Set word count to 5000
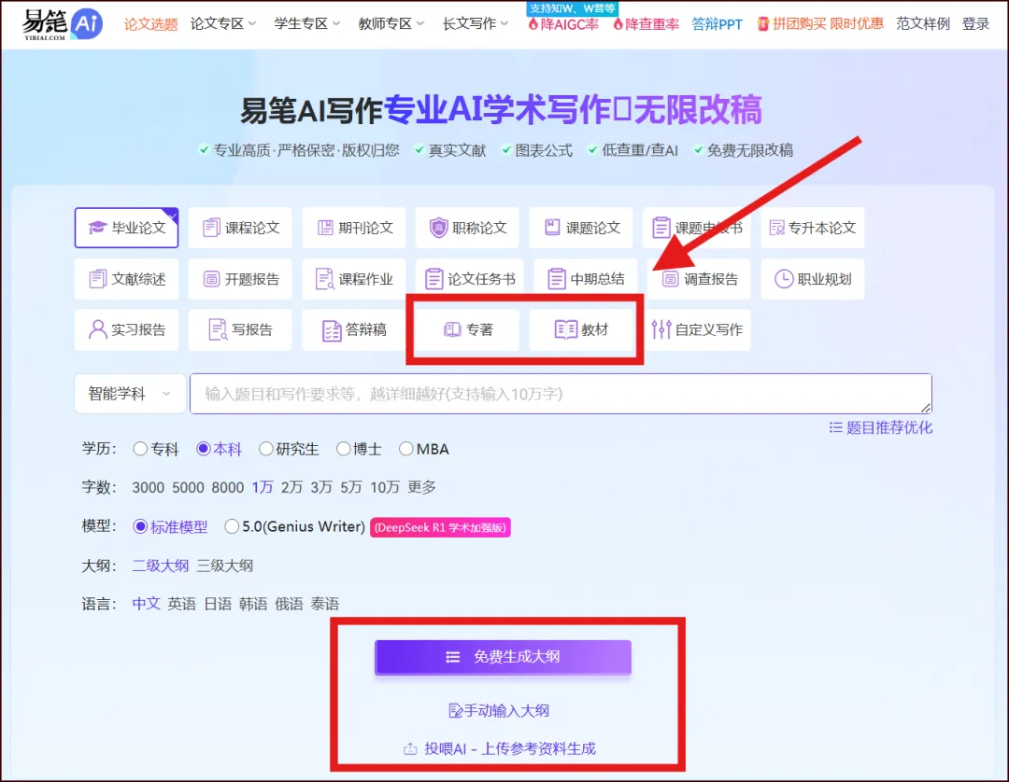This screenshot has width=1009, height=782. click(188, 487)
